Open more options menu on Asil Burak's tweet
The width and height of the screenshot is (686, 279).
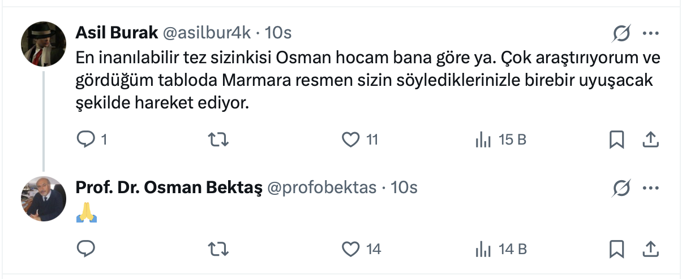650,34
